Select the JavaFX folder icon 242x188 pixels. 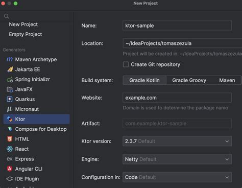click(x=10, y=89)
